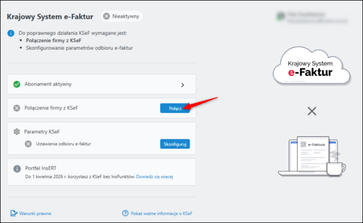Click the Nieaktywny status badge
The width and height of the screenshot is (363, 223).
(x=121, y=16)
